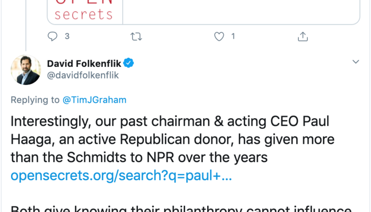371x212 pixels.
Task: Click the like count of 1
Action: pos(233,37)
